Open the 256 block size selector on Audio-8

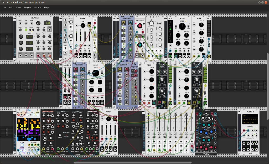tap(254, 123)
